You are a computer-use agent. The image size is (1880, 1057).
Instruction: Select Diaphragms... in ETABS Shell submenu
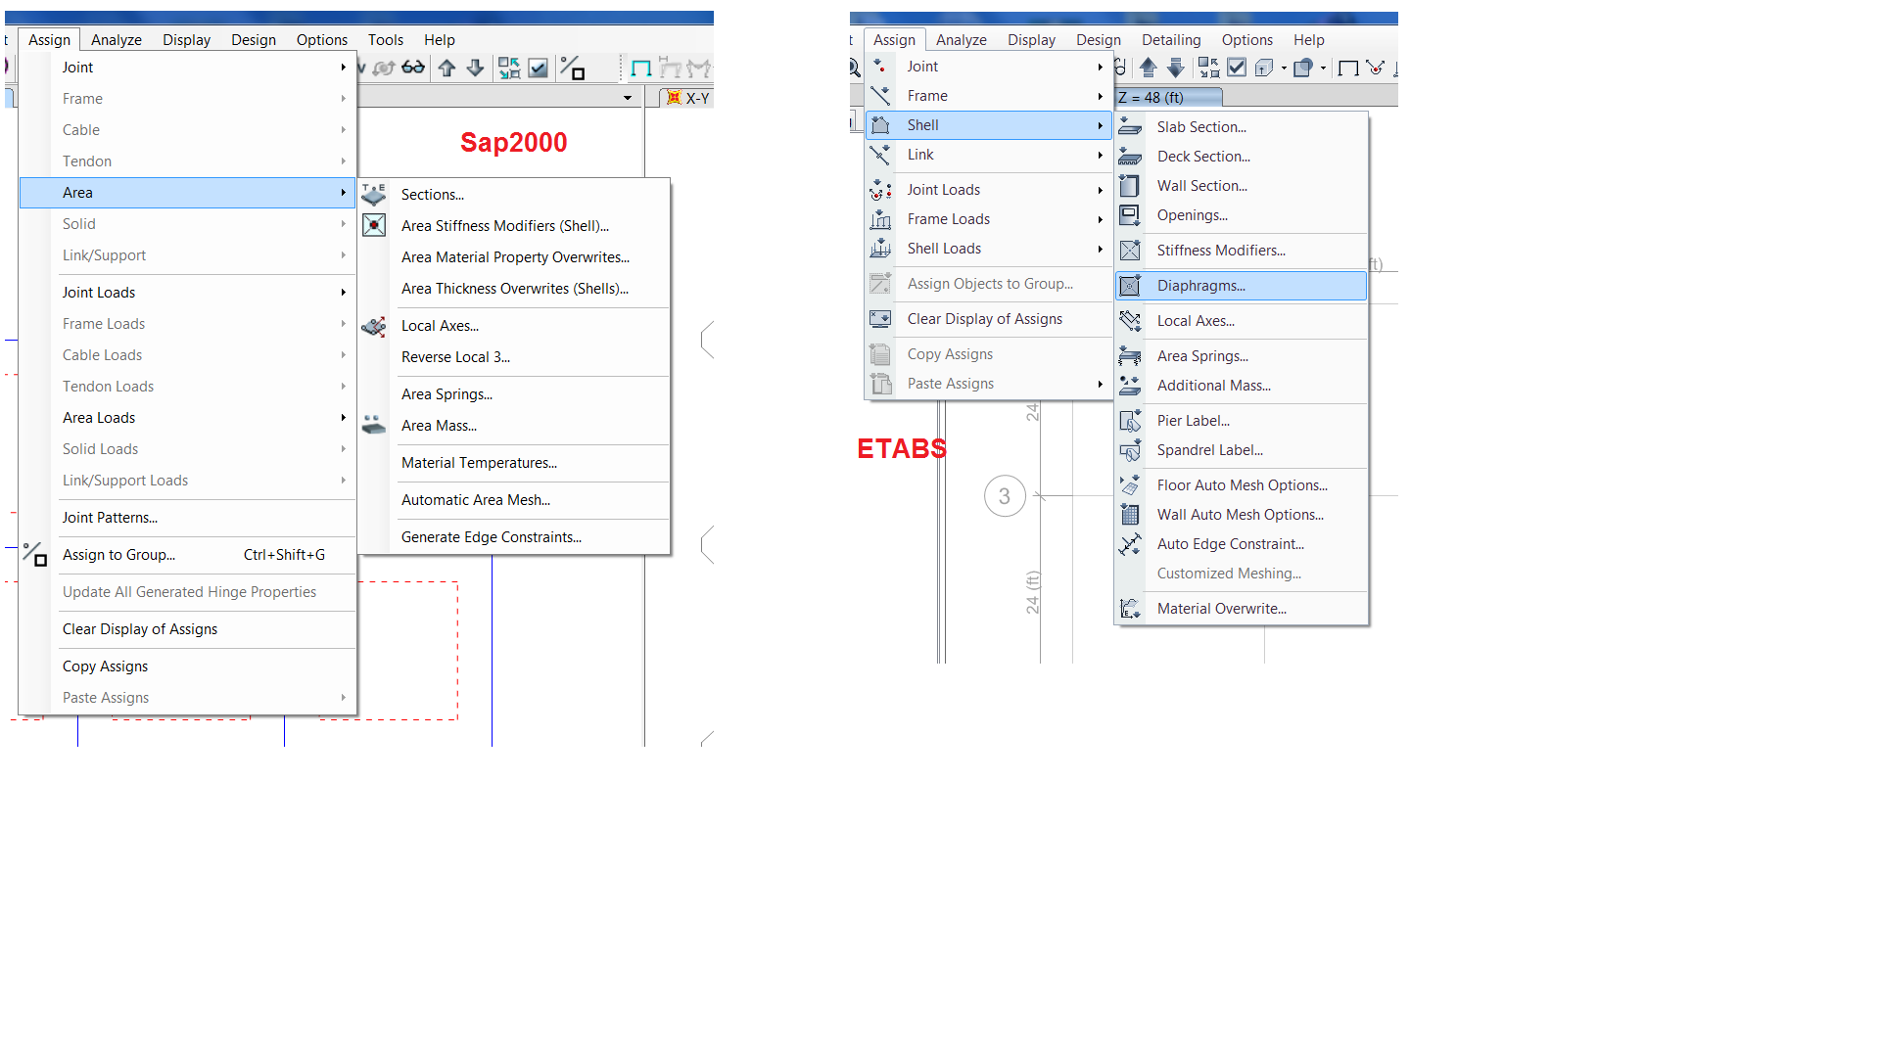click(x=1241, y=286)
